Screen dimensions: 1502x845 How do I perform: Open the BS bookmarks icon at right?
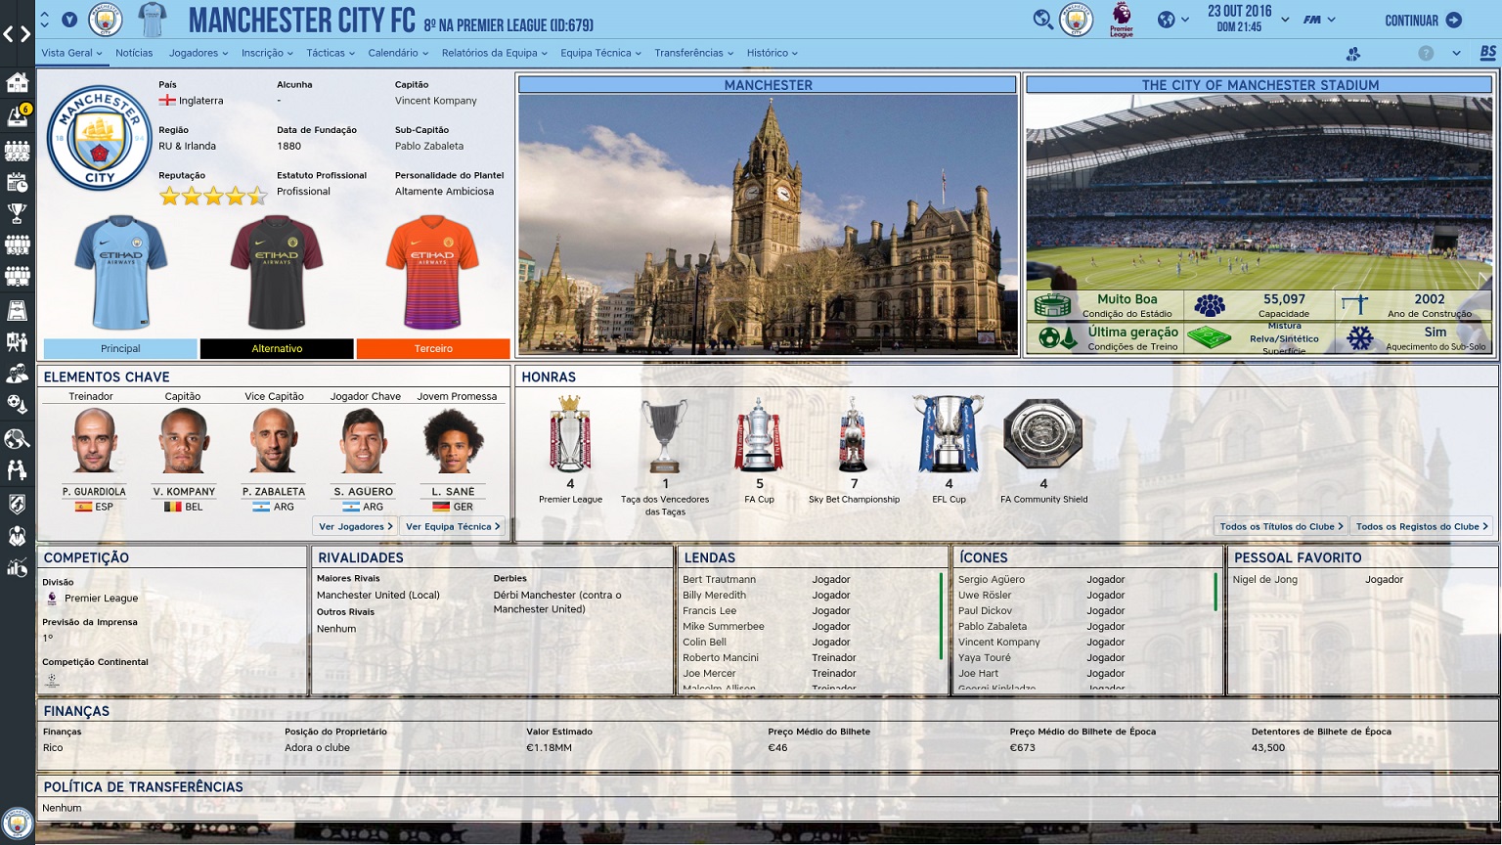1486,53
